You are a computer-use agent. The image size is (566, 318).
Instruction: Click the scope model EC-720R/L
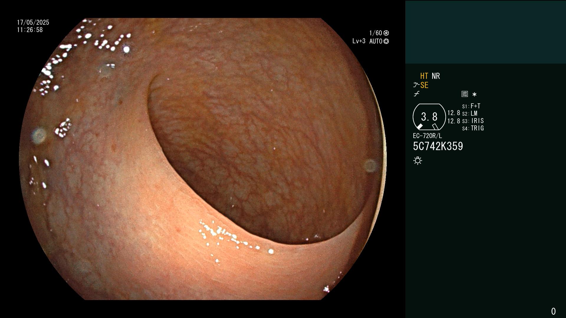[x=427, y=136]
